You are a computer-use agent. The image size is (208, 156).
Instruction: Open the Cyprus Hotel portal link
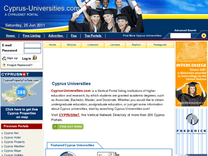point(12,138)
